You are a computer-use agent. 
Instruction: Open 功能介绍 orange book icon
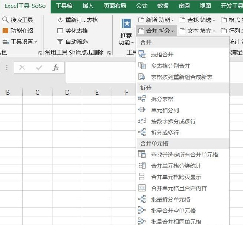pyautogui.click(x=5, y=31)
